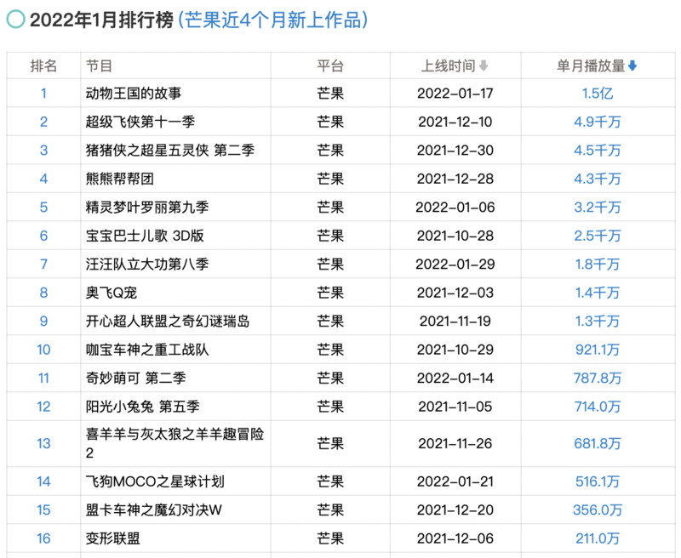This screenshot has width=681, height=558.
Task: Open program 奇妙萌可 第二季
Action: click(x=135, y=378)
